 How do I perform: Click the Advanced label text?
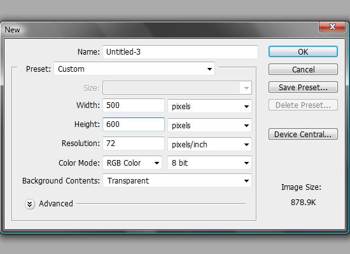56,204
